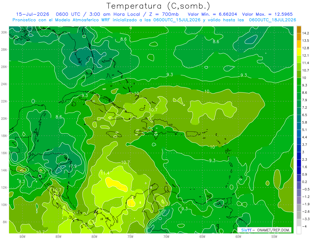
Task: Select the "85W" longitude axis label
Action: 58,237
